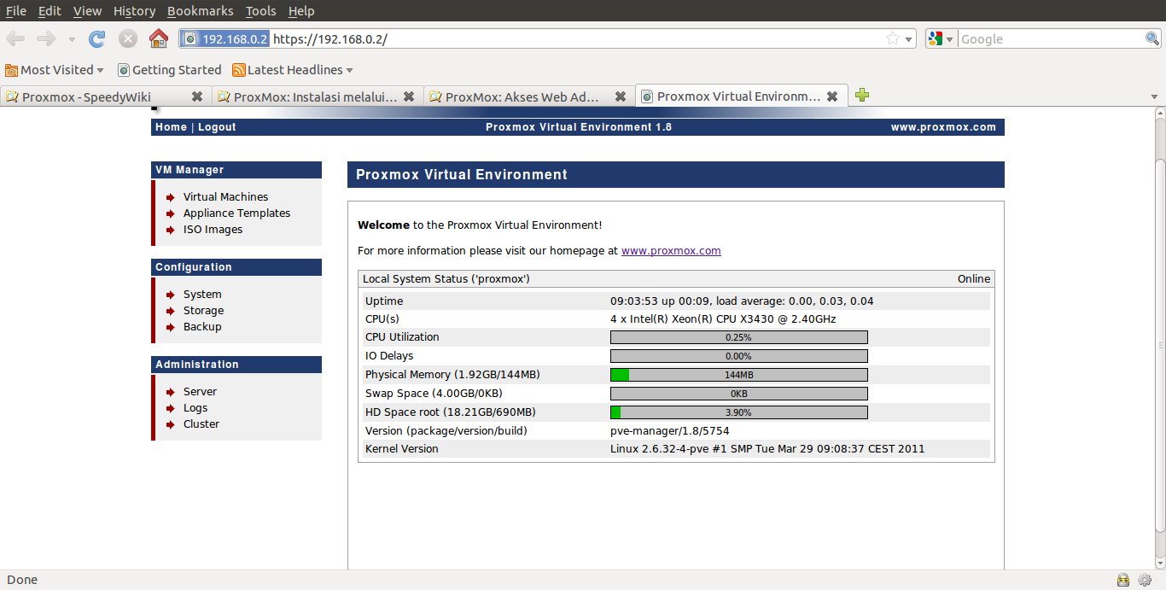1166x590 pixels.
Task: Open Virtual Machines in VM Manager
Action: click(x=225, y=196)
